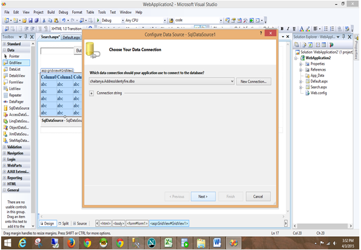Open the File menu

tap(7, 12)
